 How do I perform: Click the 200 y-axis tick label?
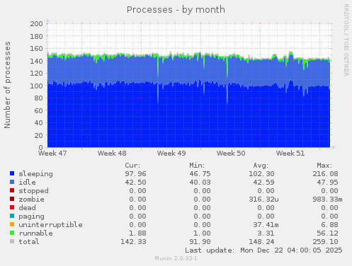(36, 23)
